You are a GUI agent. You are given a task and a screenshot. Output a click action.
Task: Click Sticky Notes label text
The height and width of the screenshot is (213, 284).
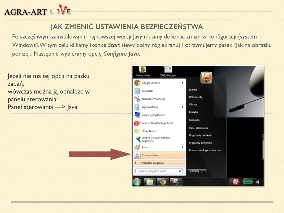click(x=149, y=131)
